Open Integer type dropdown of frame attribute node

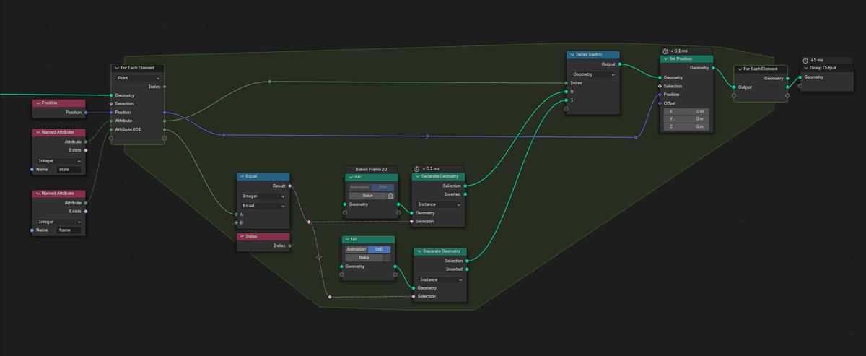pyautogui.click(x=59, y=222)
